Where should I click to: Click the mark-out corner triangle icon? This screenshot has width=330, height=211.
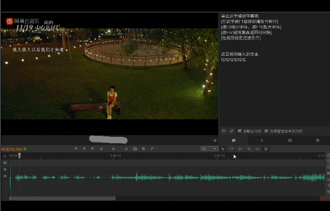[93, 149]
